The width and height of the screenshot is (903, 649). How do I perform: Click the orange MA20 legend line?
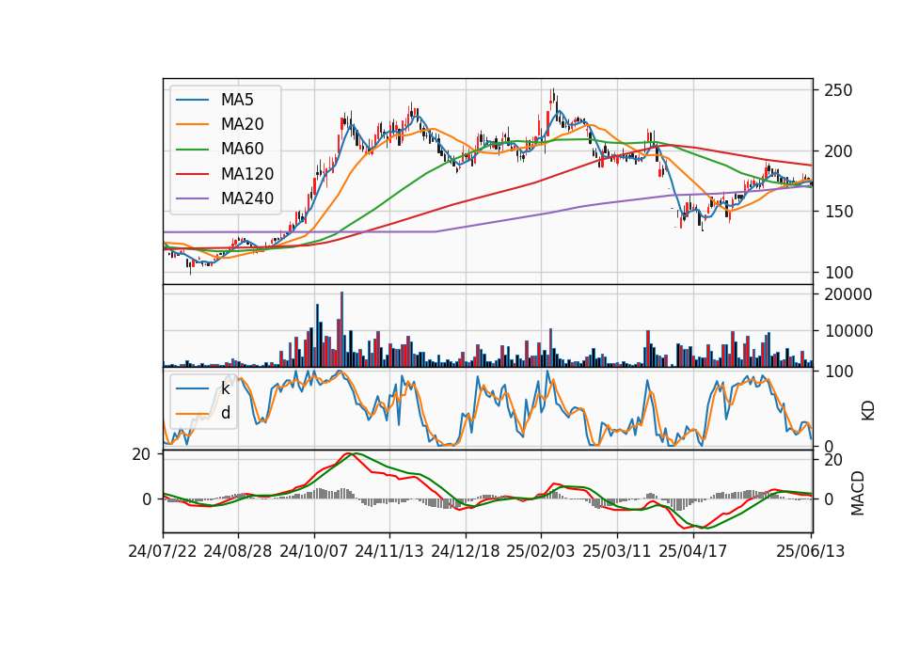(x=192, y=124)
